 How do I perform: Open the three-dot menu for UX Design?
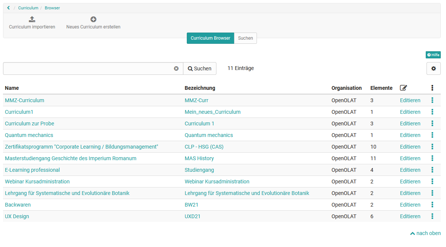(x=432, y=216)
